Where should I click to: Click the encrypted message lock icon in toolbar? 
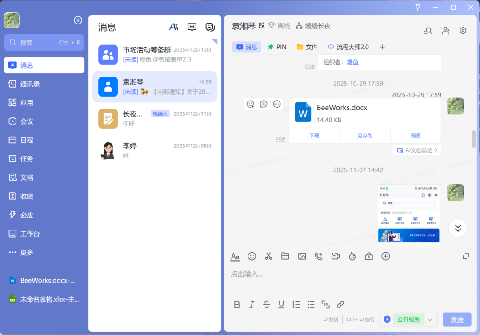(x=369, y=256)
